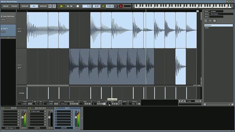Switch to the EDIT view
The image size is (235, 132).
pos(34,6)
